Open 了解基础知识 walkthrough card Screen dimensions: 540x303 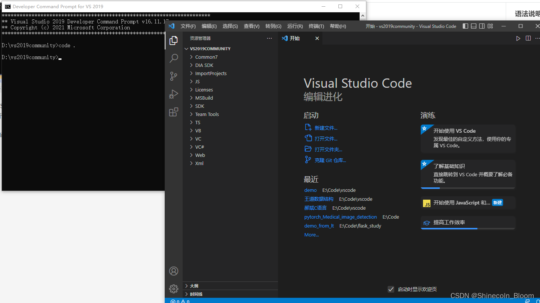468,174
